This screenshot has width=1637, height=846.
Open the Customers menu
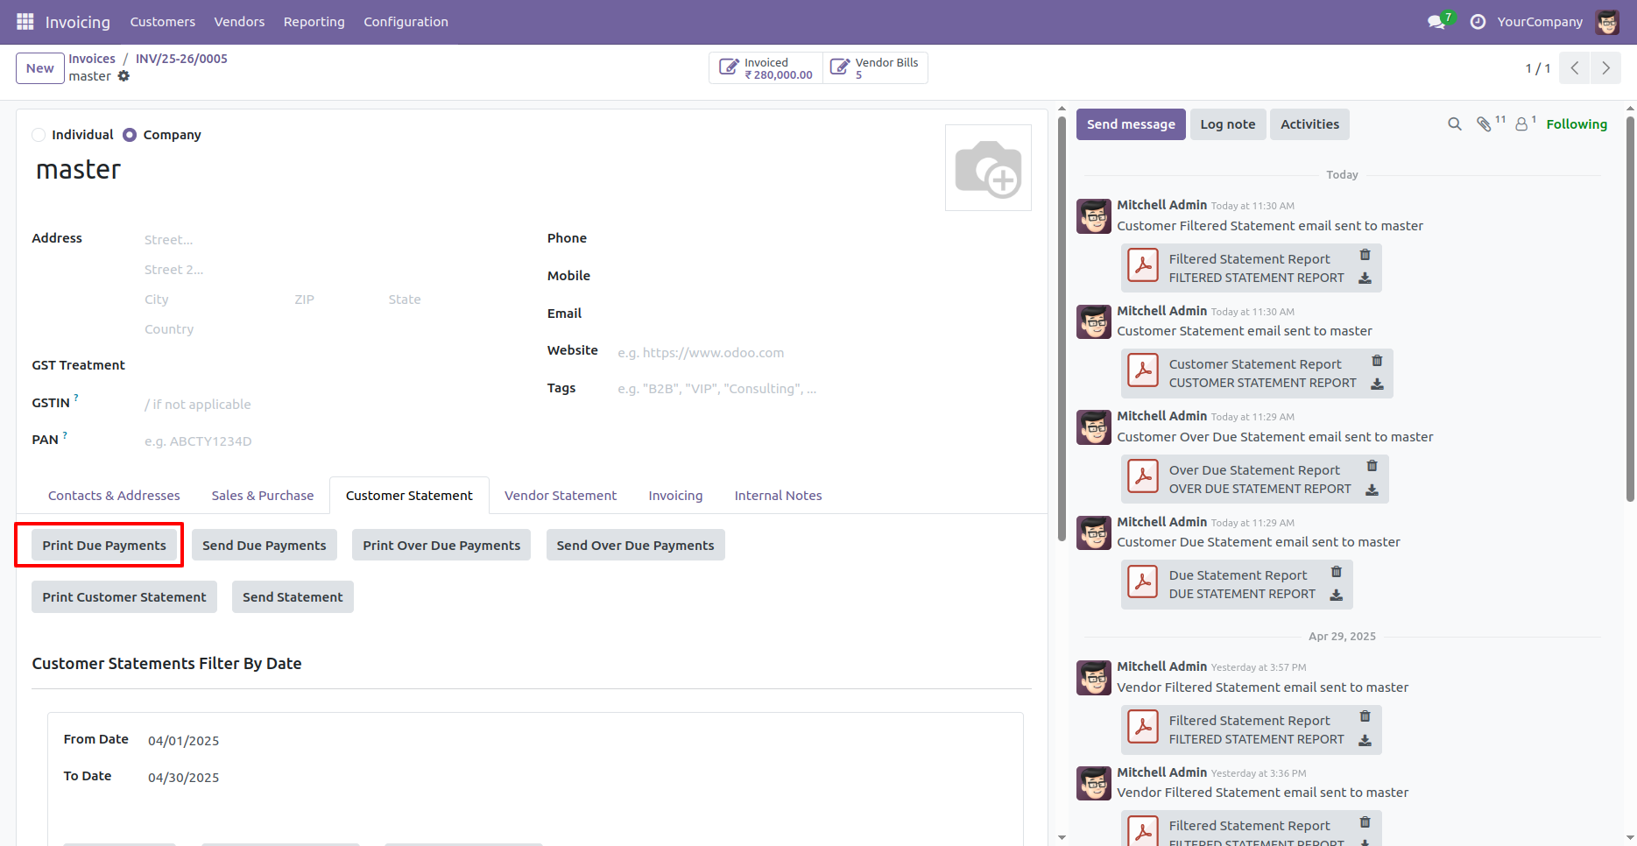tap(162, 21)
